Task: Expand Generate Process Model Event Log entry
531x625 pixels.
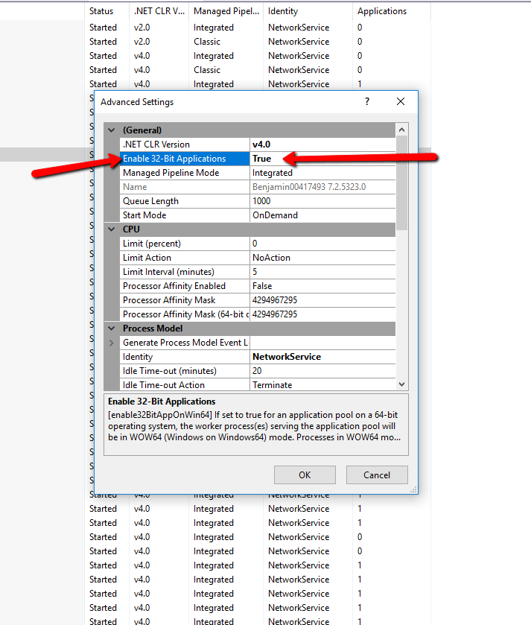Action: pos(112,343)
